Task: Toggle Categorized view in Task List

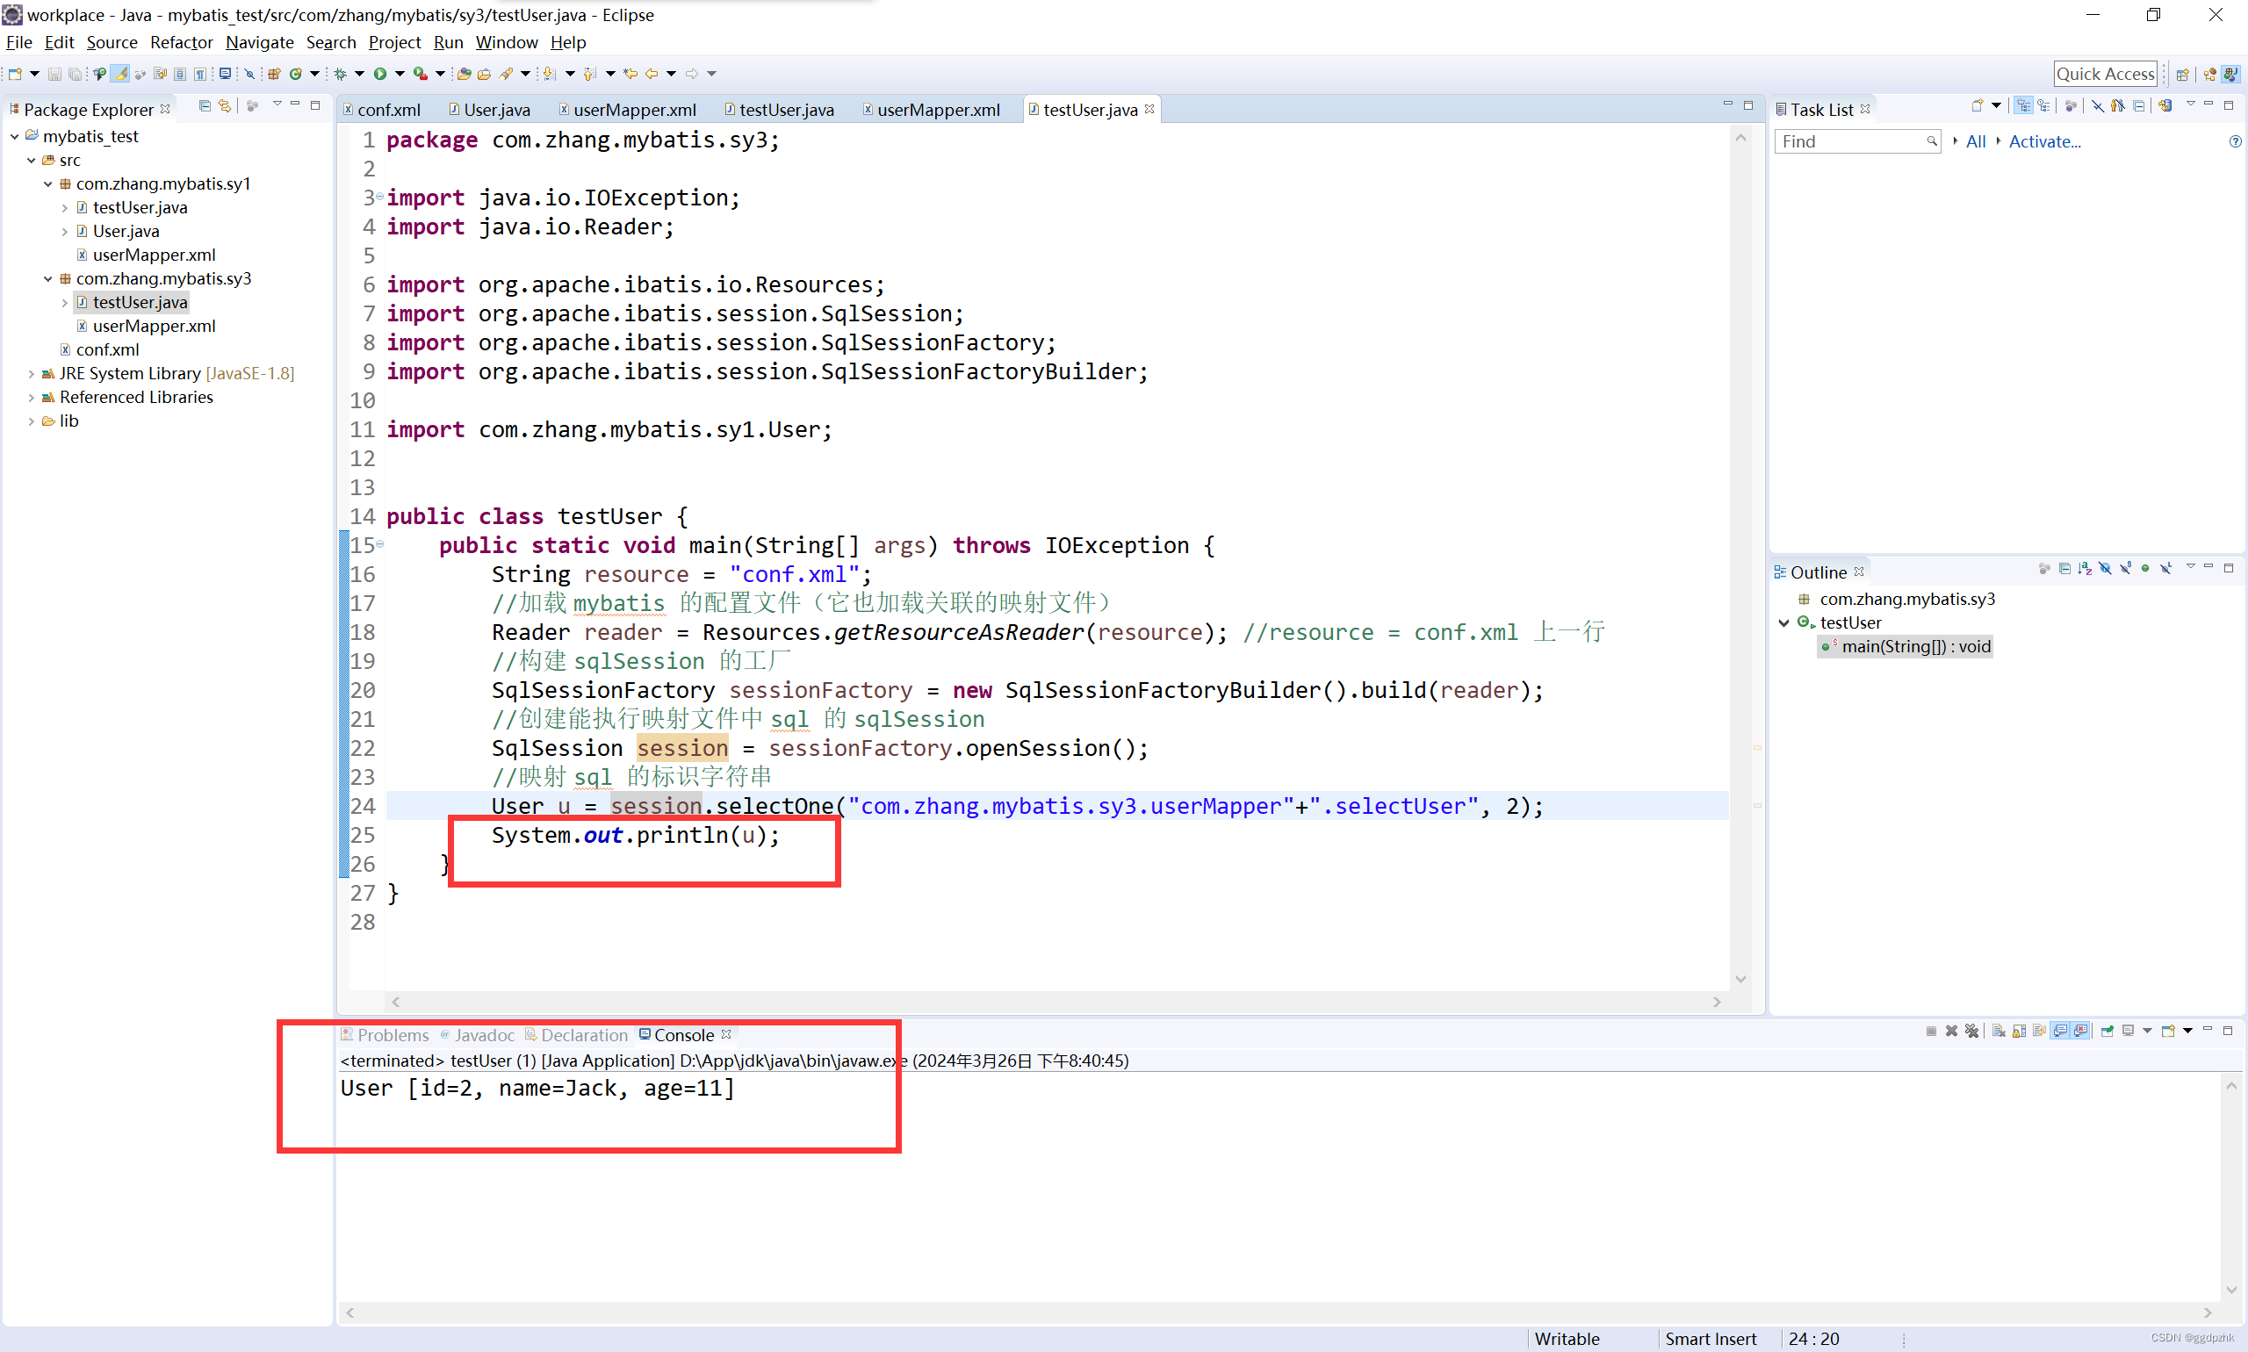Action: pos(2023,106)
